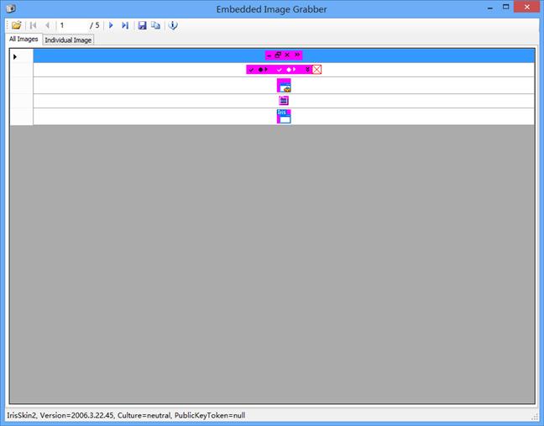Select the first row's window-buttons image strip

tap(284, 55)
